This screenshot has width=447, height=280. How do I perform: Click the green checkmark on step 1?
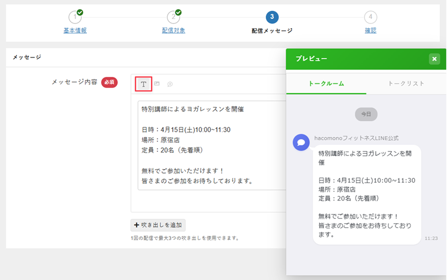(80, 12)
